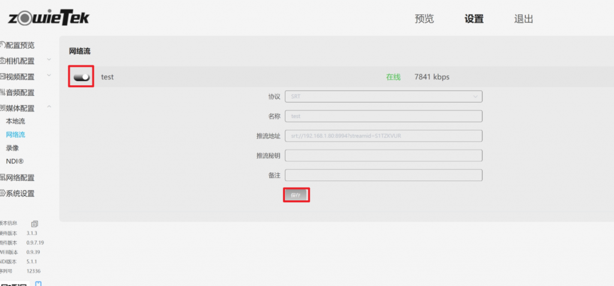Image resolution: width=614 pixels, height=286 pixels.
Task: Collapse the 媒体配置 section chevron
Action: 49,107
